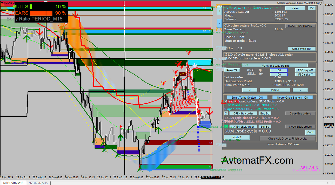This screenshot has width=335, height=185.
Task: Click Close Other Orders button
Action: click(x=300, y=26)
